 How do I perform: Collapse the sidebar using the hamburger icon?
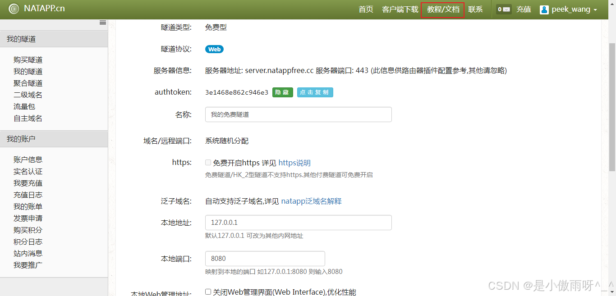pos(103,23)
